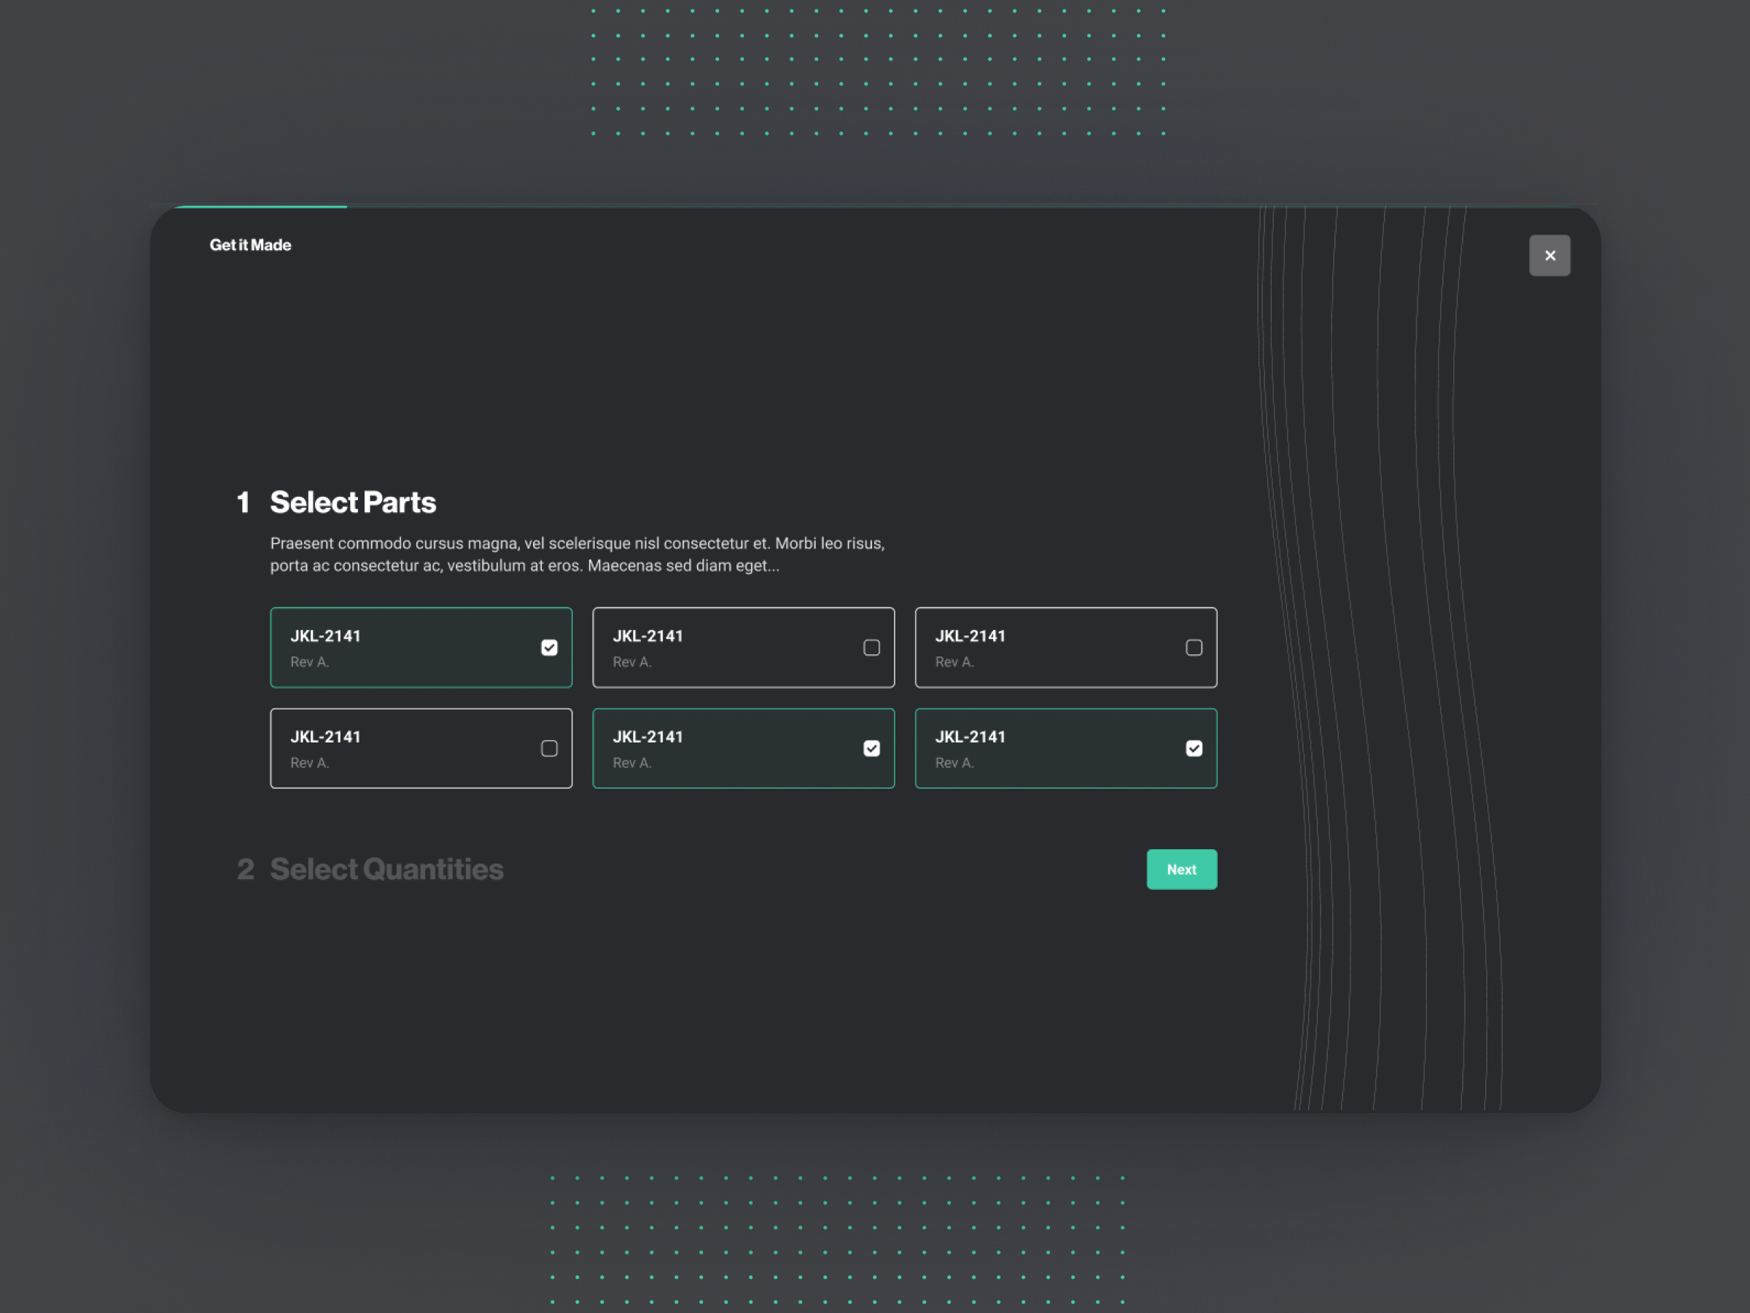Click Rev A. on bottom-right part card

[x=954, y=762]
